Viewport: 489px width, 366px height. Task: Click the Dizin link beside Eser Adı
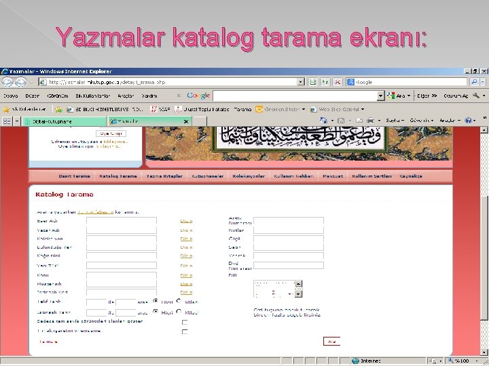coord(186,221)
